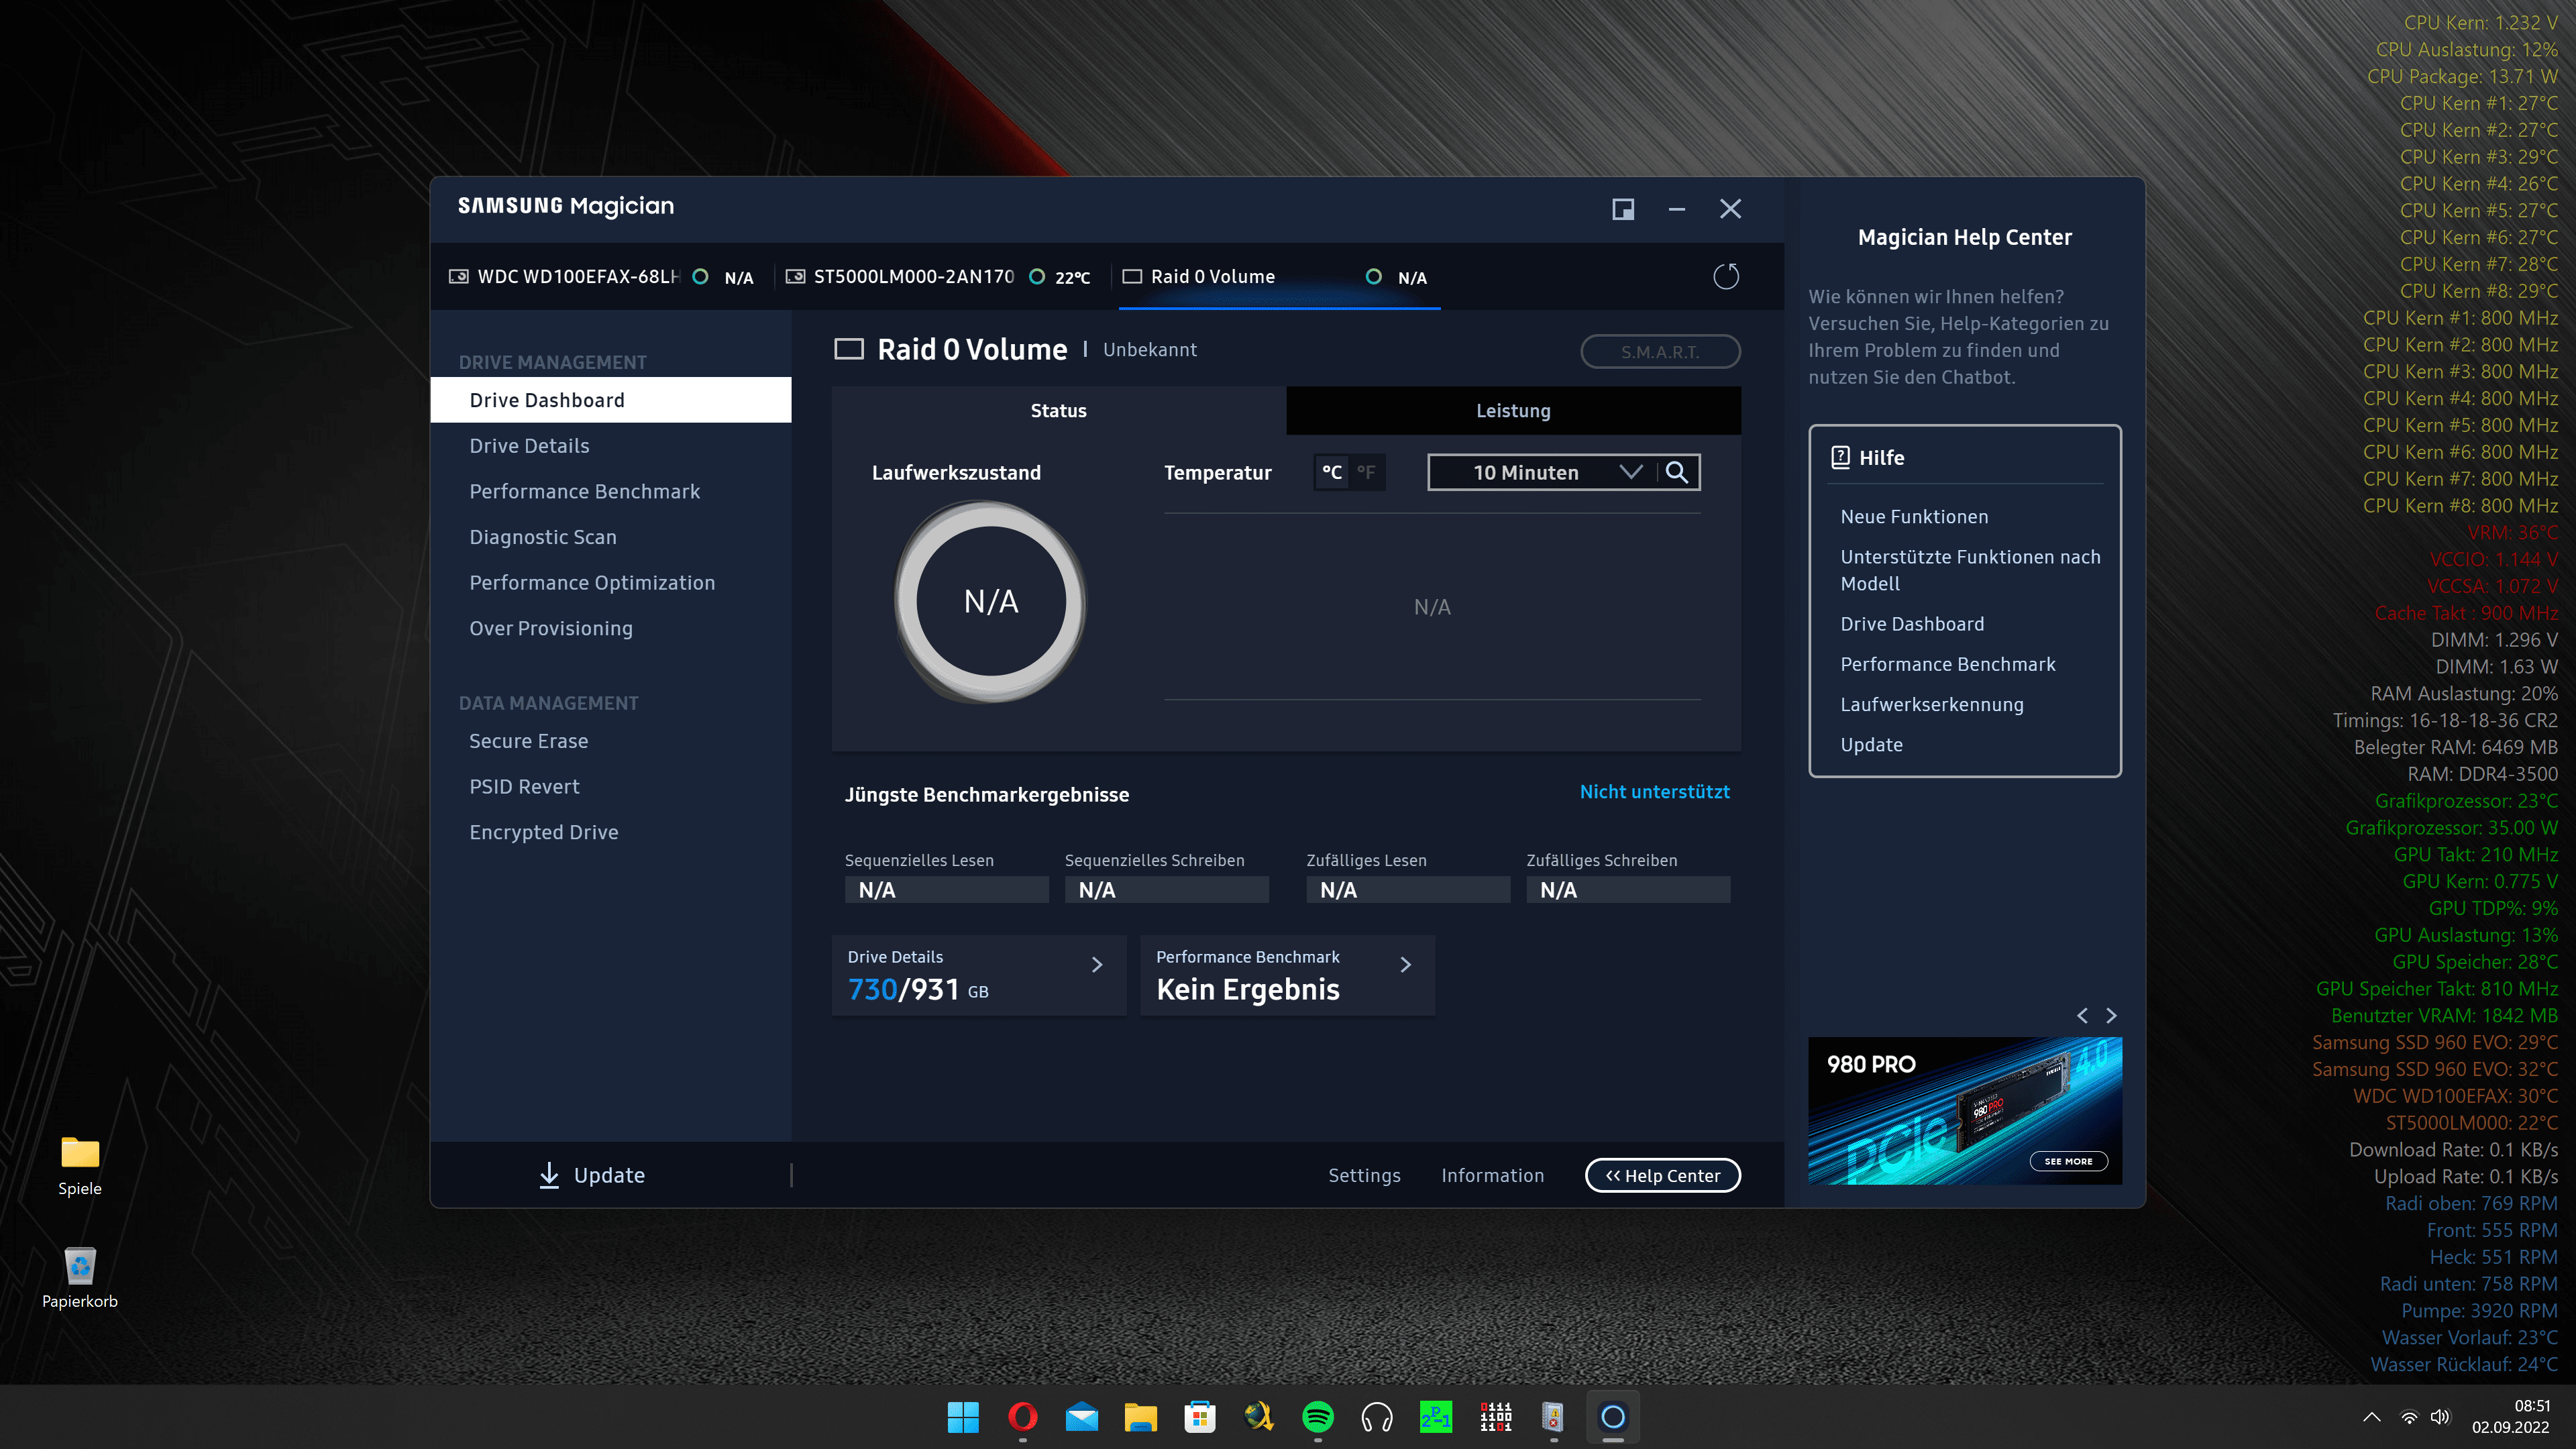2576x1449 pixels.
Task: Click the volume speaker tray icon
Action: (x=2441, y=1417)
